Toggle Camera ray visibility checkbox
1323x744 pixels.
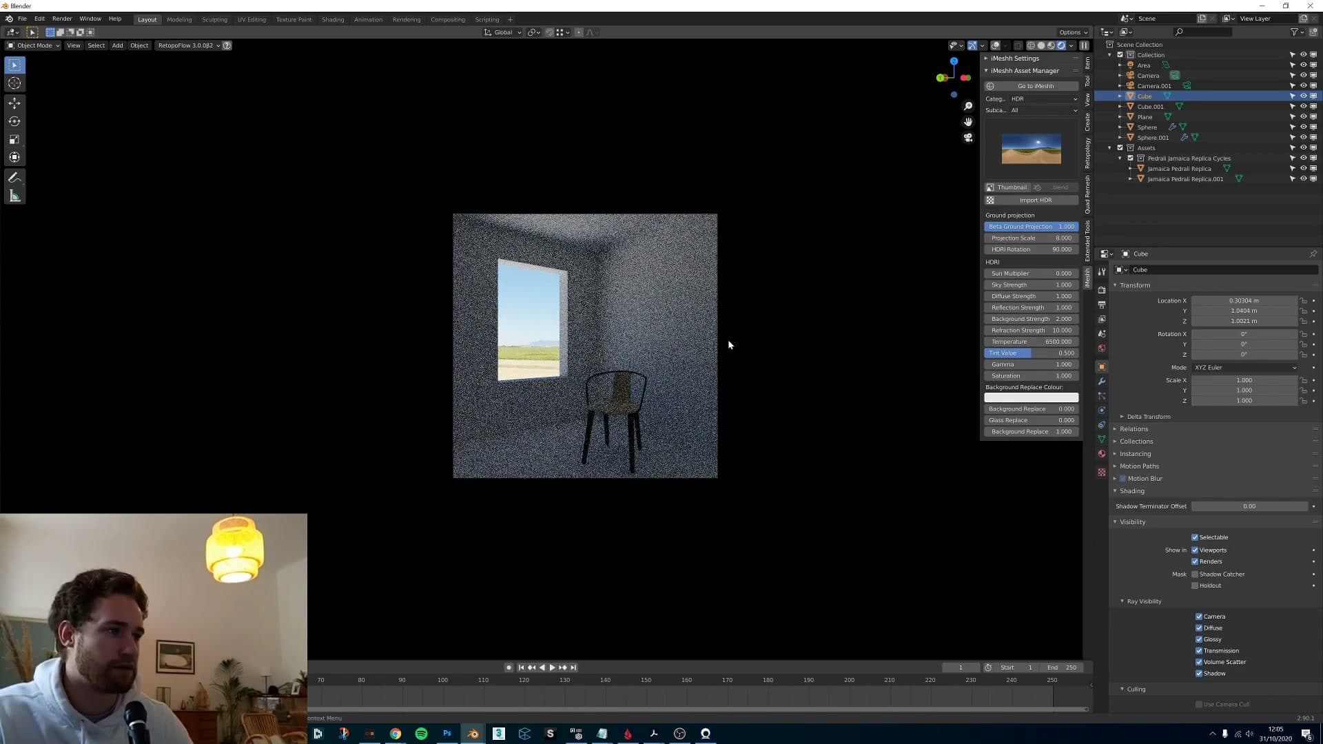[x=1199, y=617]
